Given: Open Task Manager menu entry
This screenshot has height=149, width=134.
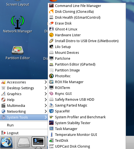Looking at the screenshot, I should 87,129.
